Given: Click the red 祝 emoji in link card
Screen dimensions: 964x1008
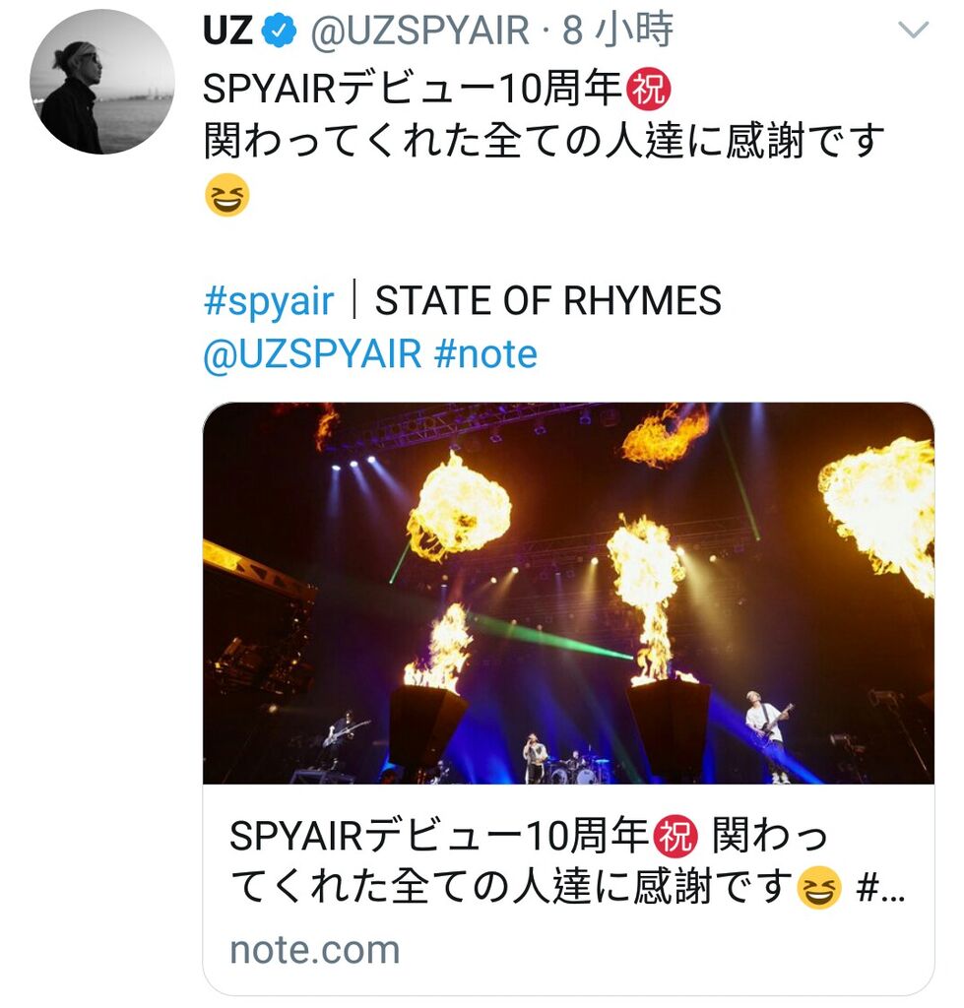Looking at the screenshot, I should (675, 837).
